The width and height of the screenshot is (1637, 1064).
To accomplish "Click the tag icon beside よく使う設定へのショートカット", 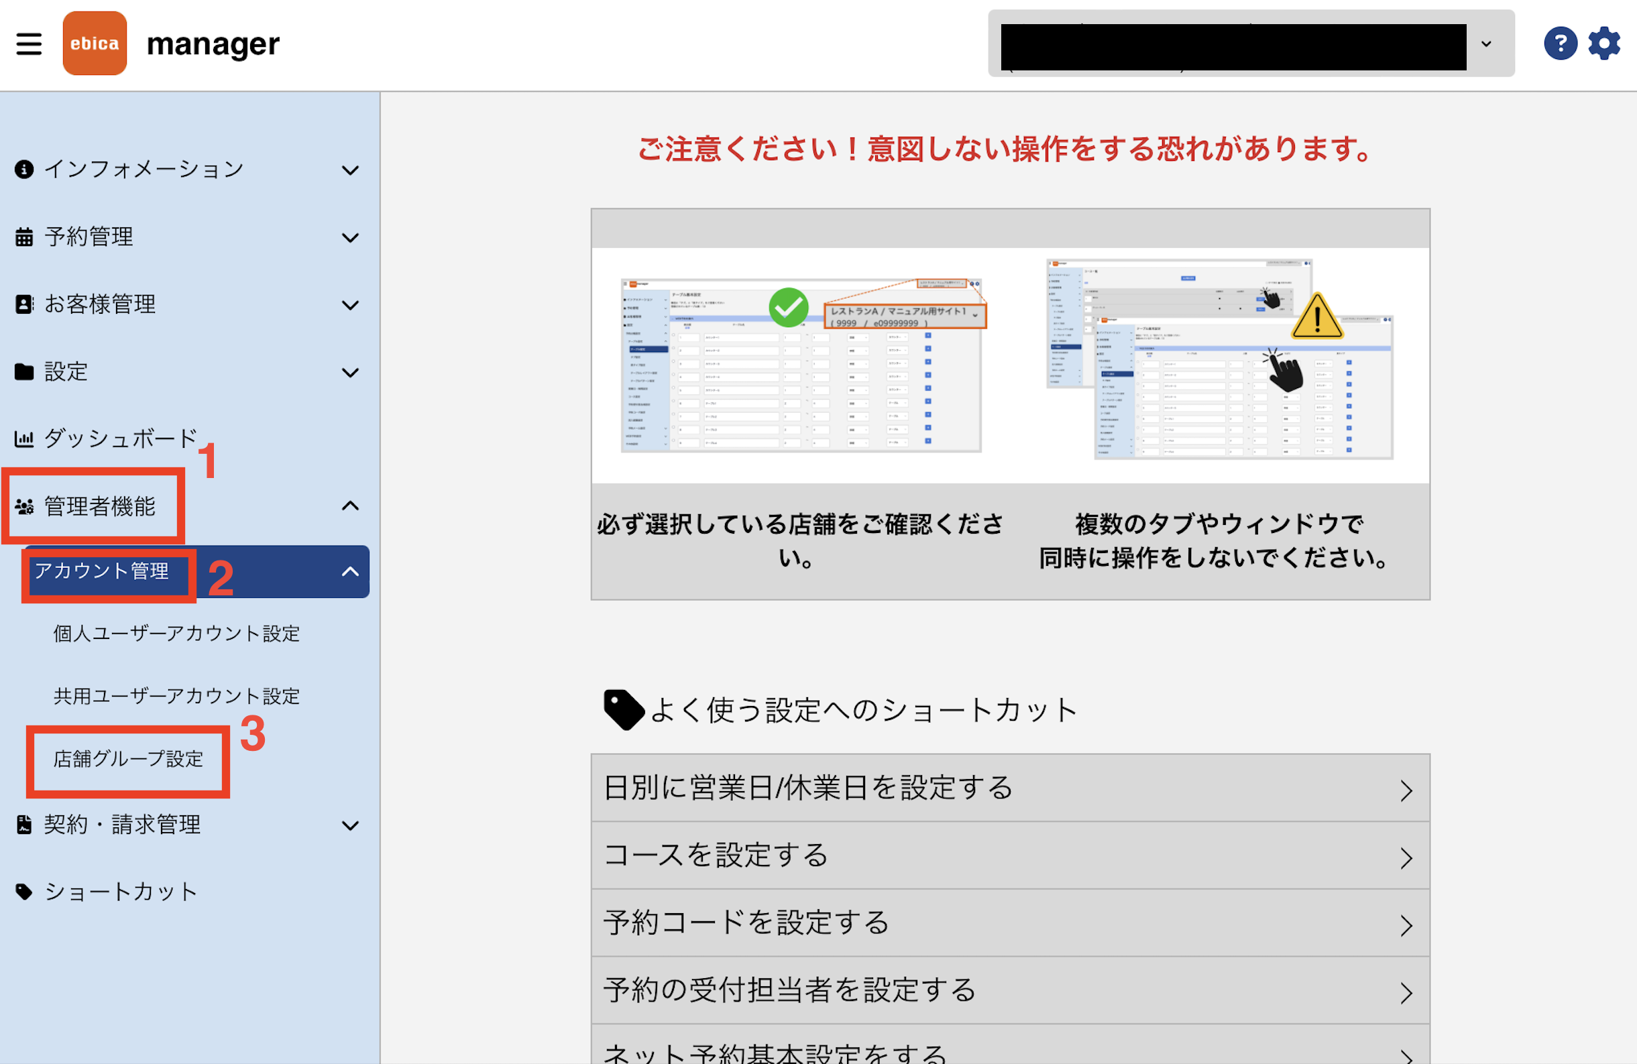I will [623, 710].
